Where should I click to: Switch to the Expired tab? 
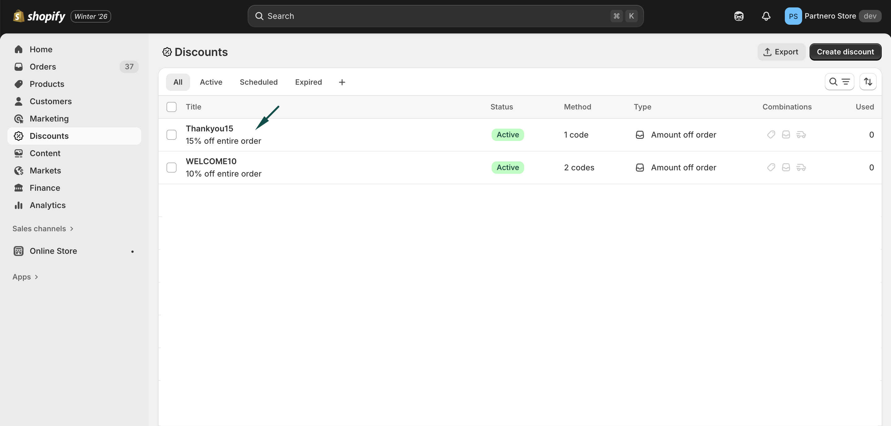308,82
